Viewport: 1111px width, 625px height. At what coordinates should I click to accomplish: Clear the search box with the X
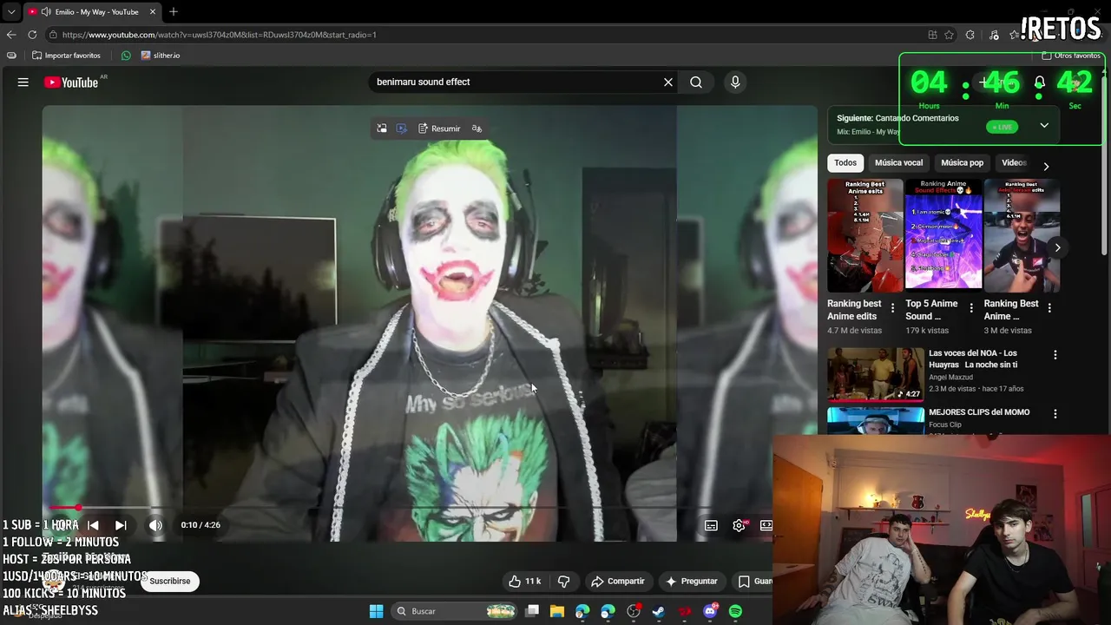[668, 82]
